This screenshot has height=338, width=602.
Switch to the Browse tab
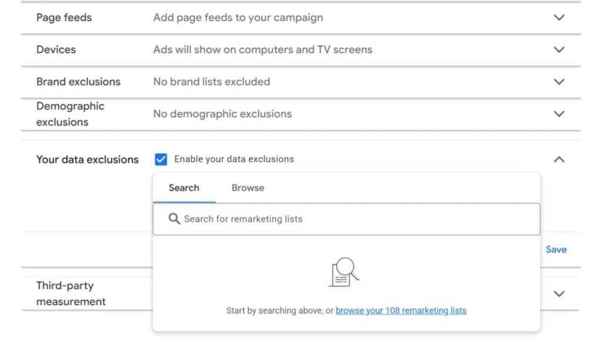point(247,187)
